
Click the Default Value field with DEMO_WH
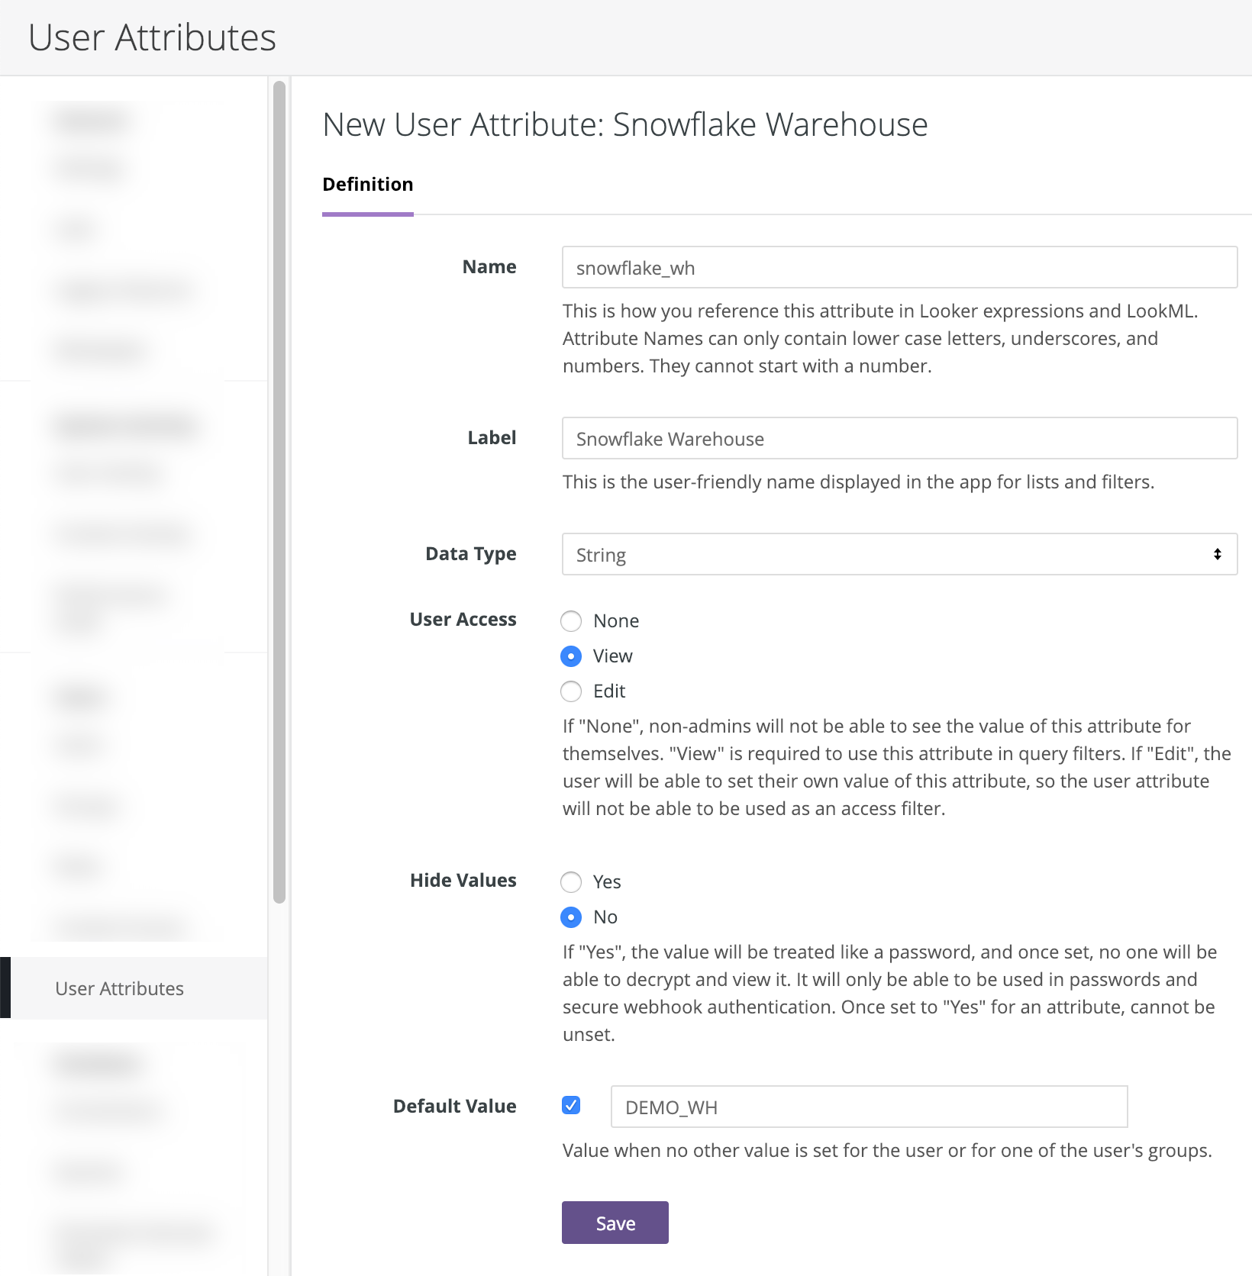(869, 1107)
